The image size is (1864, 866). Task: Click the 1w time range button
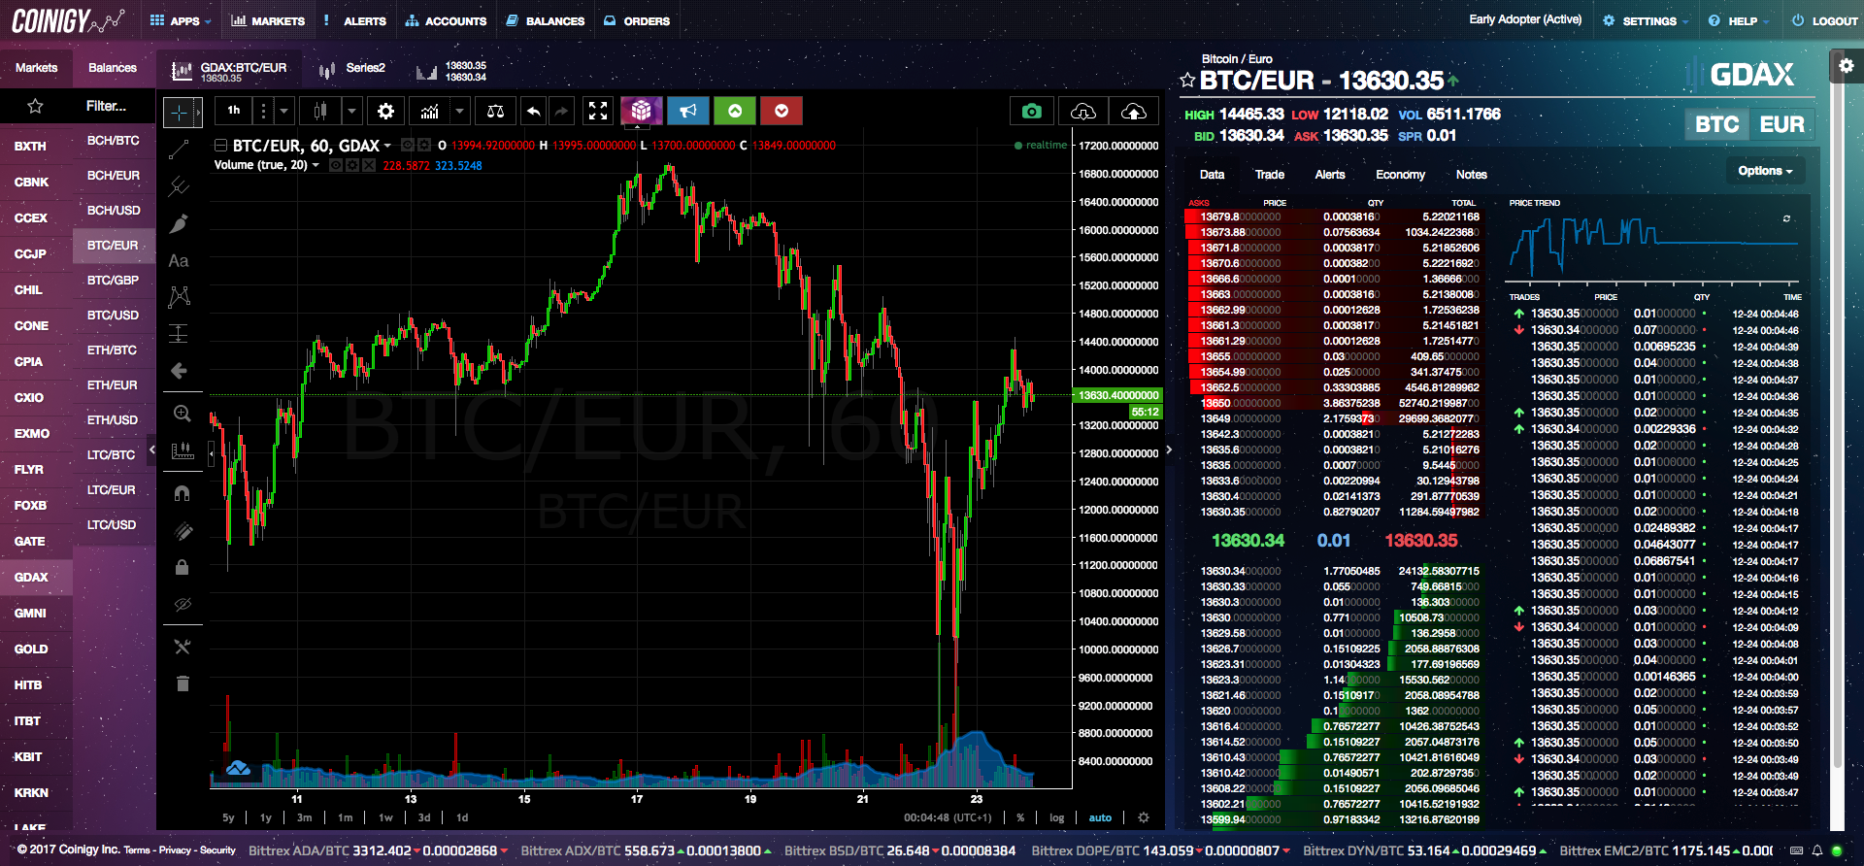tap(385, 817)
